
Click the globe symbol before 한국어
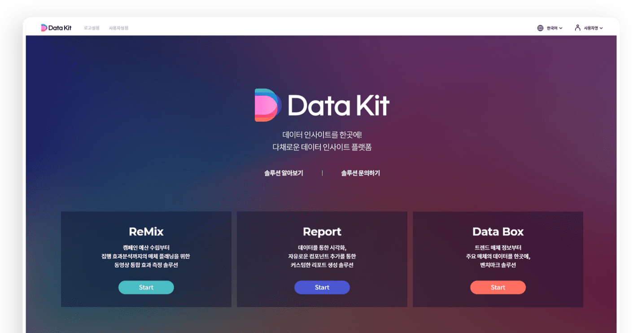(540, 27)
